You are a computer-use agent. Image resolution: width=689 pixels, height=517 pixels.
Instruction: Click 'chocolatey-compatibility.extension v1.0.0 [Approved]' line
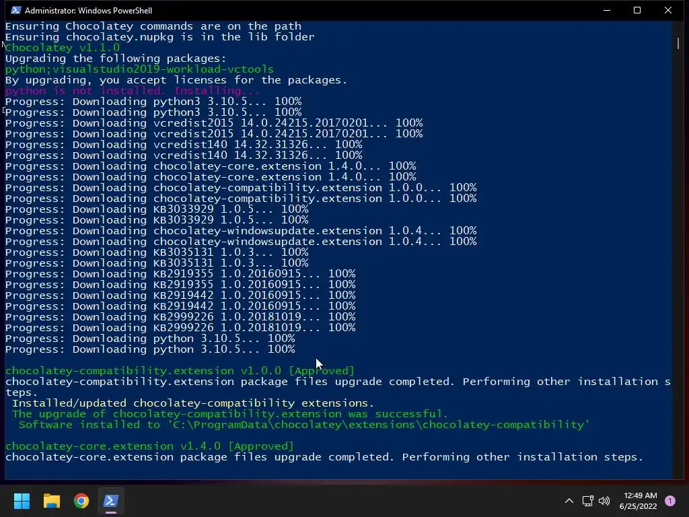(x=180, y=371)
